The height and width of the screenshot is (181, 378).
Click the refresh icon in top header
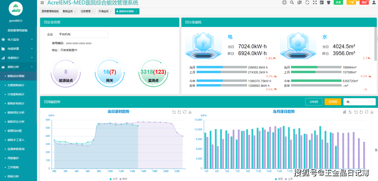click(307, 2)
